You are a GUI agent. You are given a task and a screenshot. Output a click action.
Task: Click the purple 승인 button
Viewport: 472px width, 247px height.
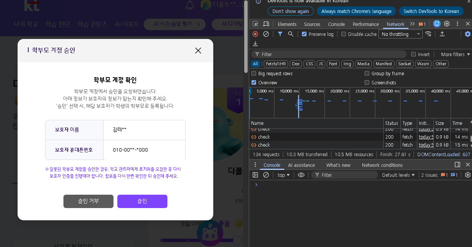pyautogui.click(x=142, y=201)
